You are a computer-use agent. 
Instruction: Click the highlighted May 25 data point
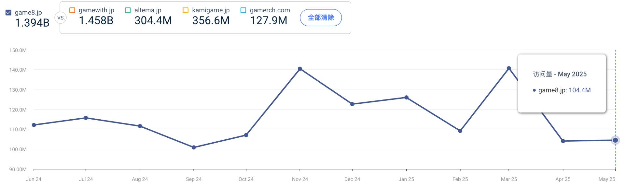[615, 140]
